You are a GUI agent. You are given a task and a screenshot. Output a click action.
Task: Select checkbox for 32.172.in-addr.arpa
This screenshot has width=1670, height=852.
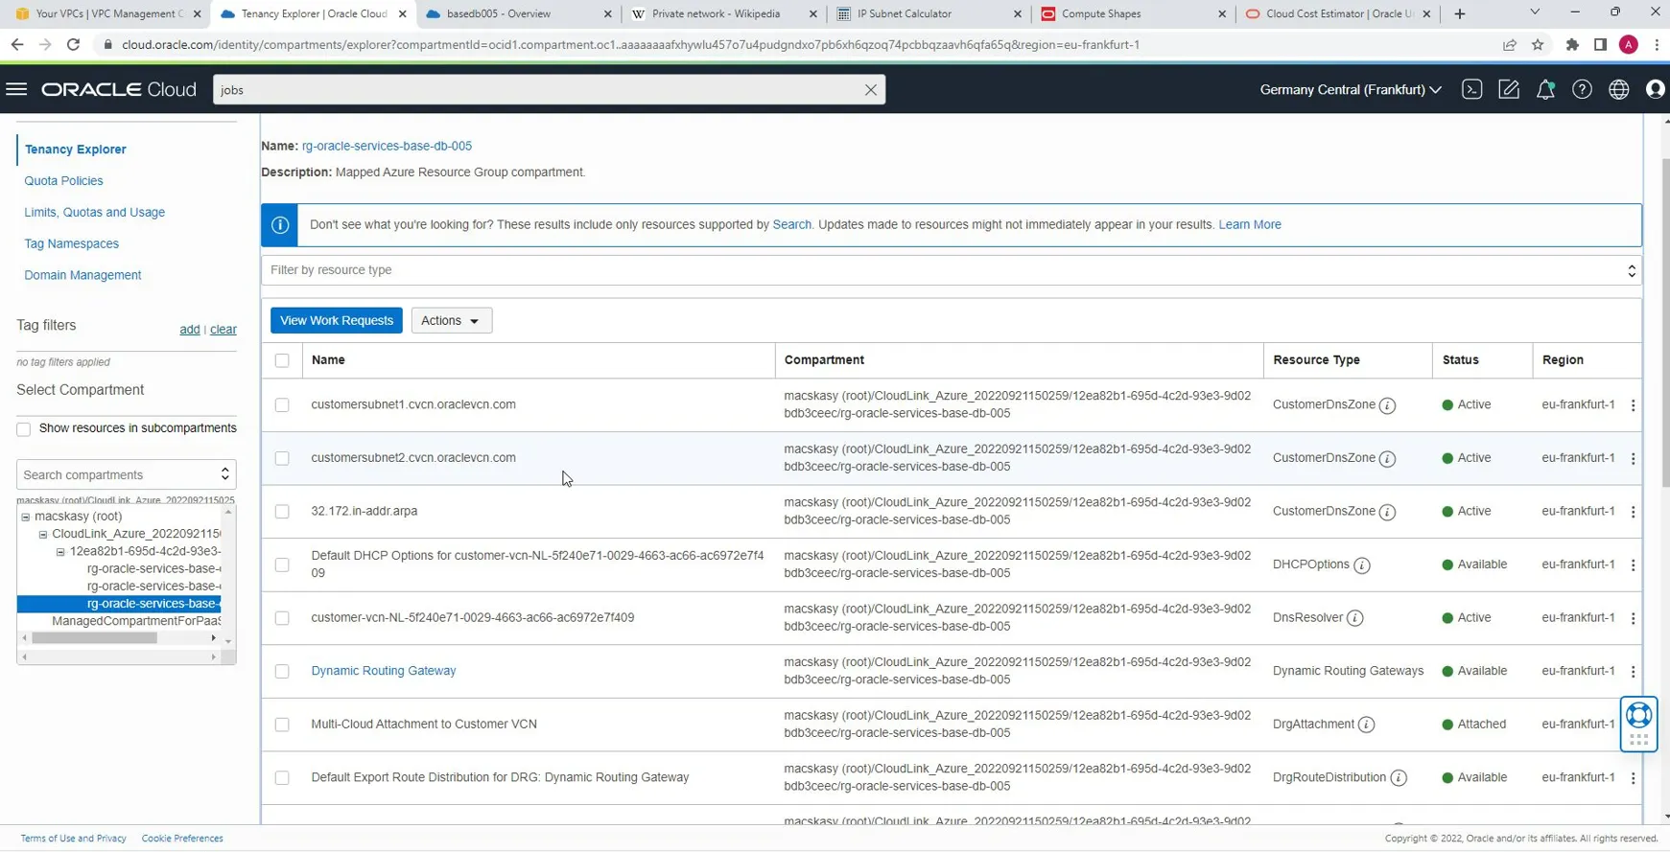[282, 512]
